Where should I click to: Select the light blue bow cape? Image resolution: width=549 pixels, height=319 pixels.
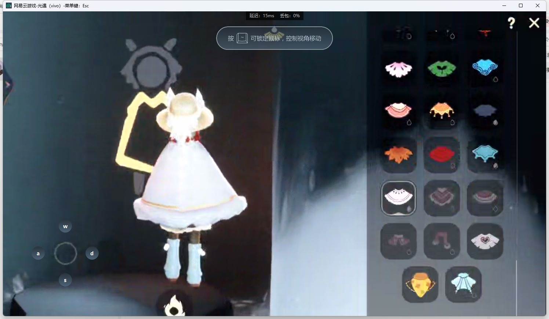pyautogui.click(x=463, y=284)
